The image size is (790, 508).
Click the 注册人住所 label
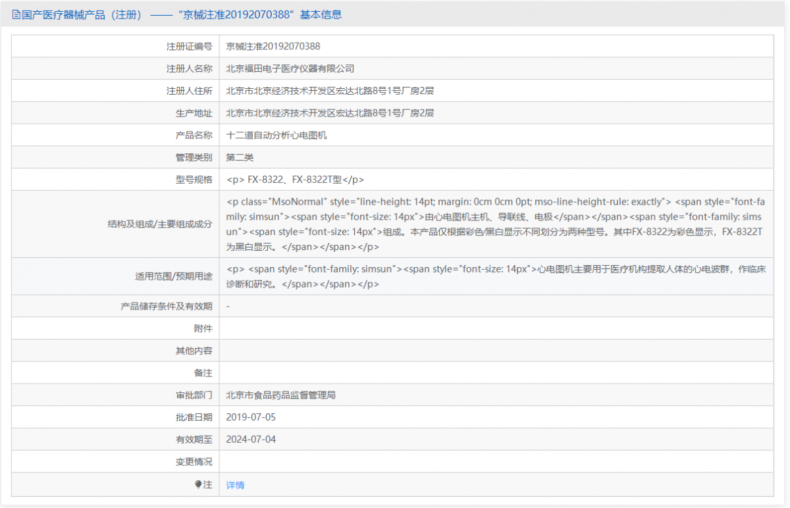click(190, 91)
